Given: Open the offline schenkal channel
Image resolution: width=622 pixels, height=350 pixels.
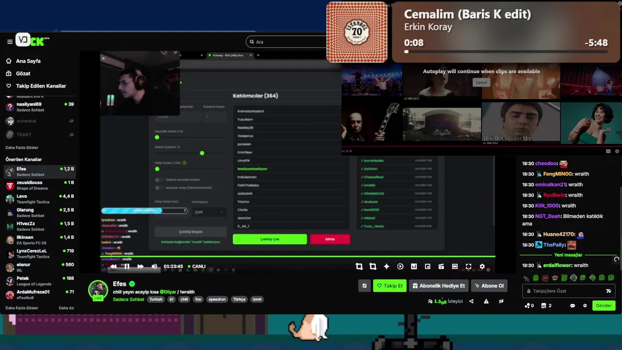Looking at the screenshot, I should (40, 121).
